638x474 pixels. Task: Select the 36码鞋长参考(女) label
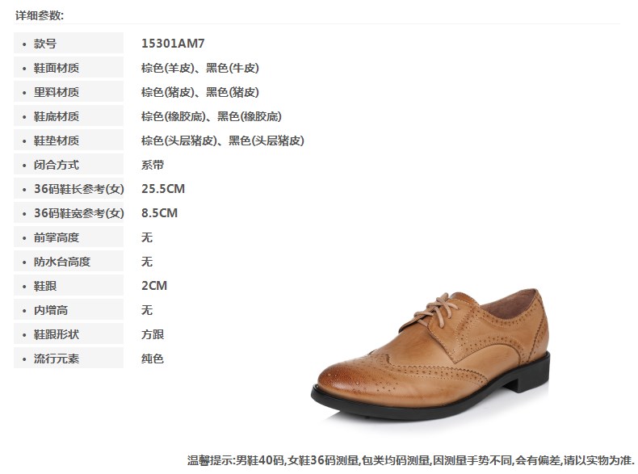[79, 189]
